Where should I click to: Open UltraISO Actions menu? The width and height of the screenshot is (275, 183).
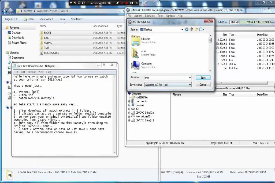click(x=138, y=16)
